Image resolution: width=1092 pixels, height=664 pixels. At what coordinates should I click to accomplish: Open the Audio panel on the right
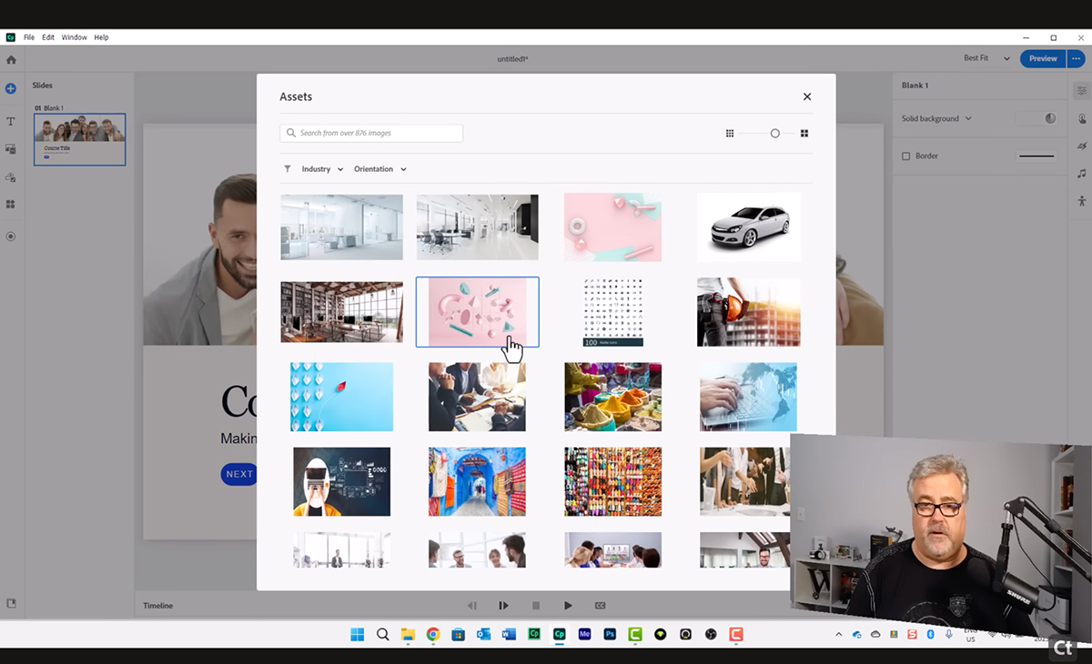(1081, 173)
